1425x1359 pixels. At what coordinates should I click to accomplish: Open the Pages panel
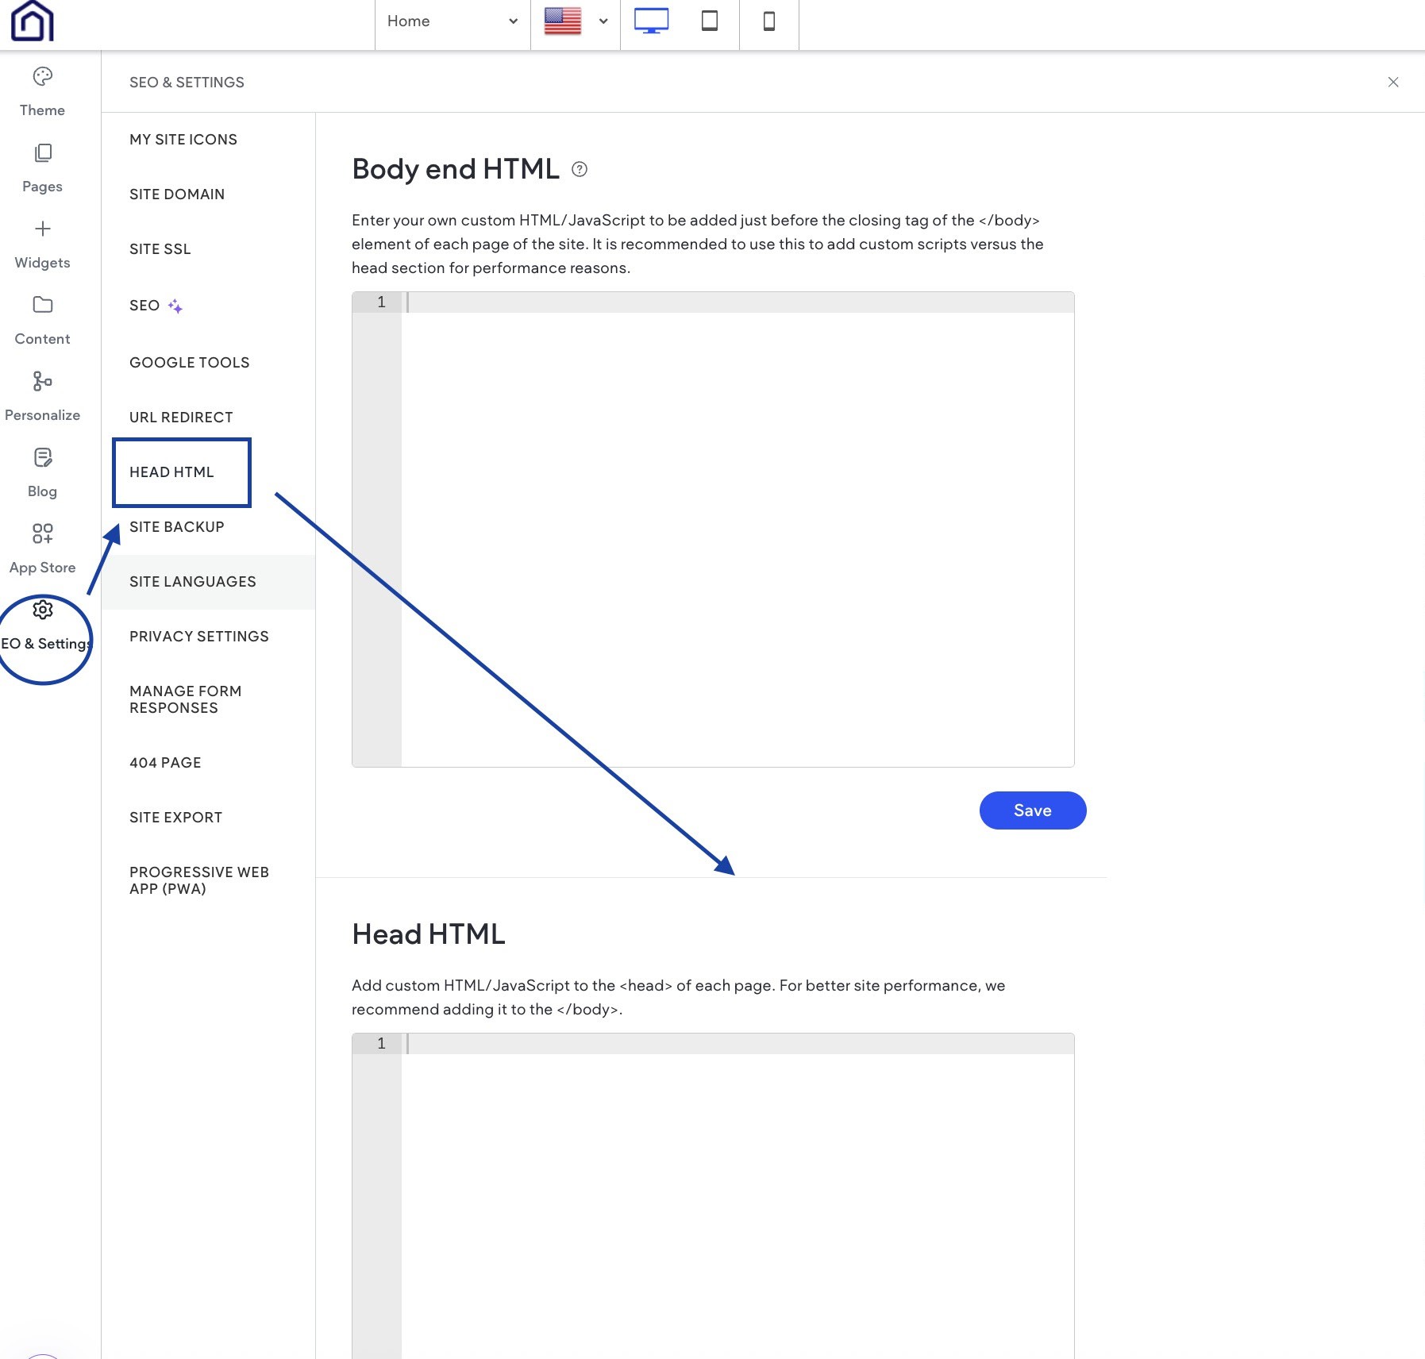[x=42, y=167]
